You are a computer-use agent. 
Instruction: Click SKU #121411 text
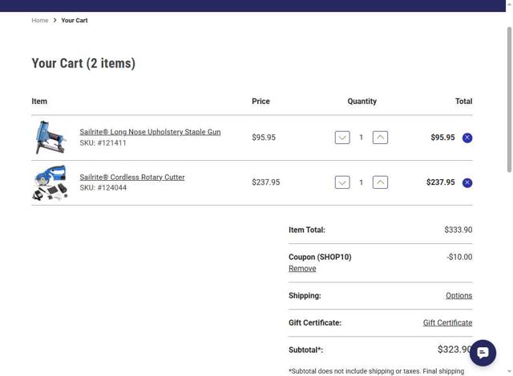click(103, 142)
